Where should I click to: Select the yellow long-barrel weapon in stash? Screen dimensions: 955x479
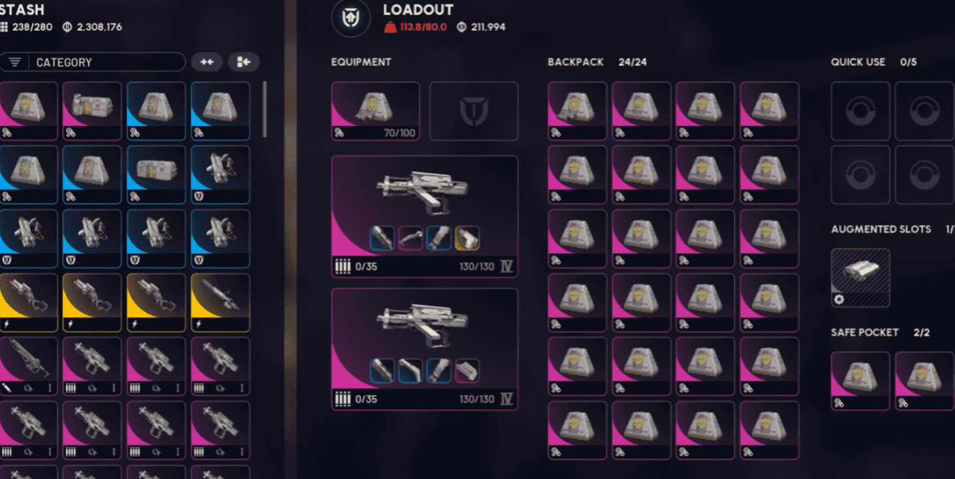click(220, 303)
